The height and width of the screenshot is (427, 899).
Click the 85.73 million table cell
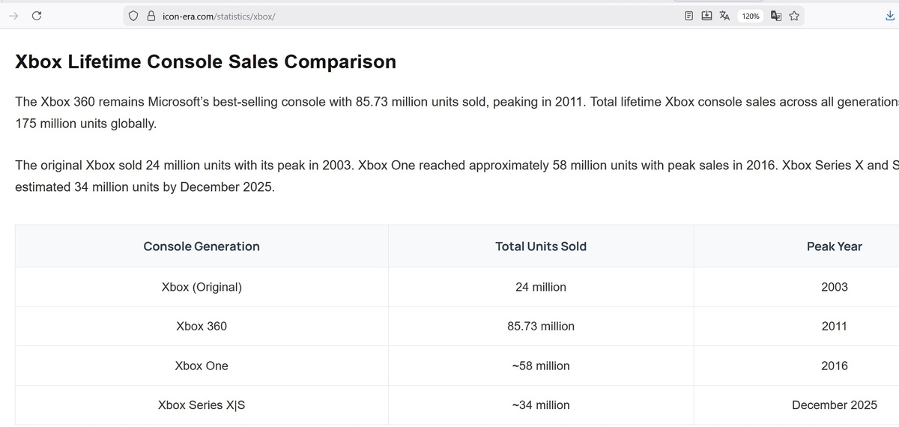541,327
